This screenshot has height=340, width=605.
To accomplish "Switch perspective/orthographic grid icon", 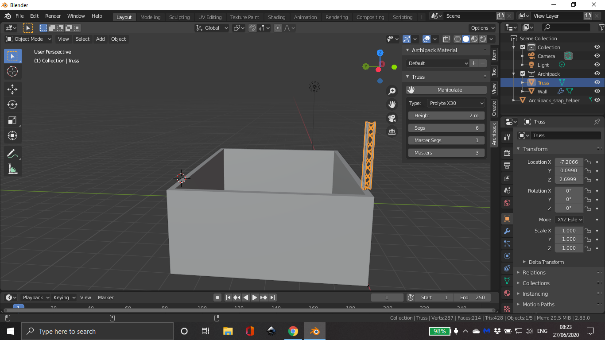I will (x=392, y=131).
